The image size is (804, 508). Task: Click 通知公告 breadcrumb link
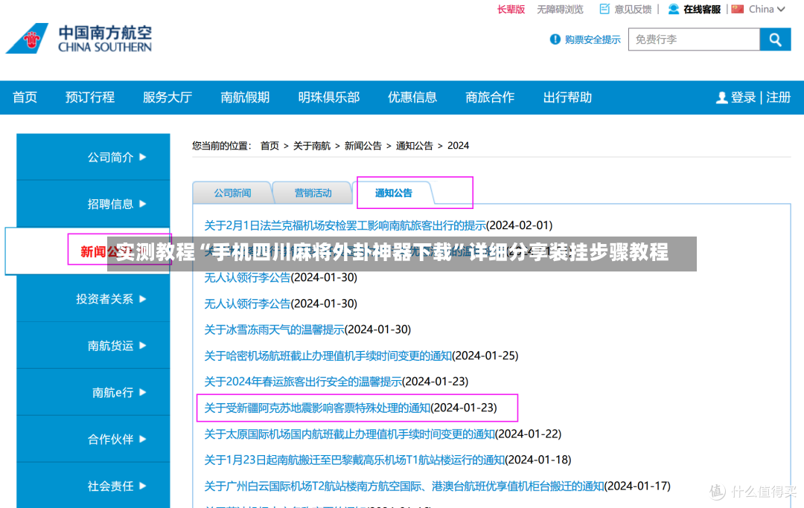(x=415, y=146)
